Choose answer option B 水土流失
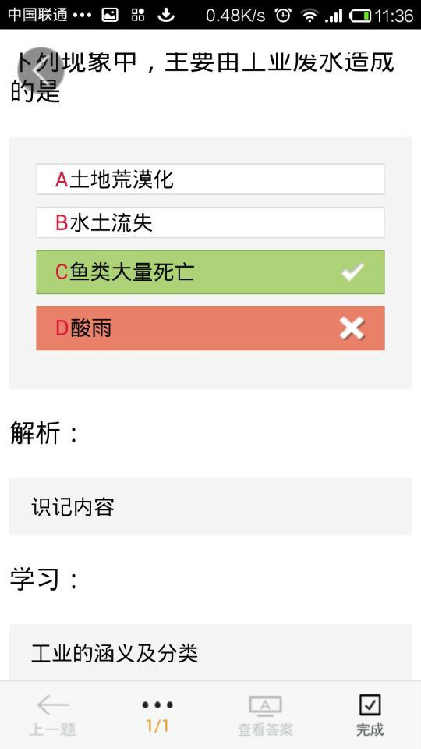 pos(210,222)
